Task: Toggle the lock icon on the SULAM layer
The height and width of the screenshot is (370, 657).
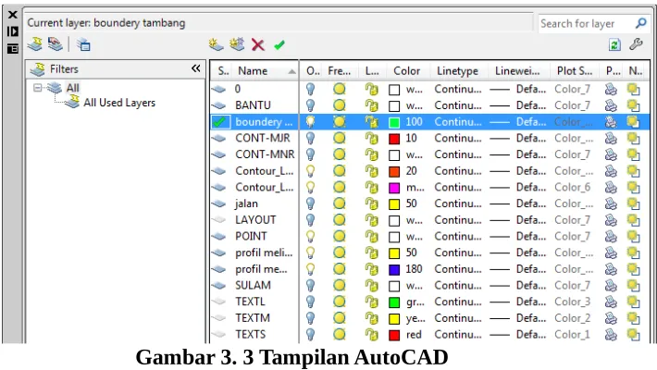Action: [x=371, y=285]
